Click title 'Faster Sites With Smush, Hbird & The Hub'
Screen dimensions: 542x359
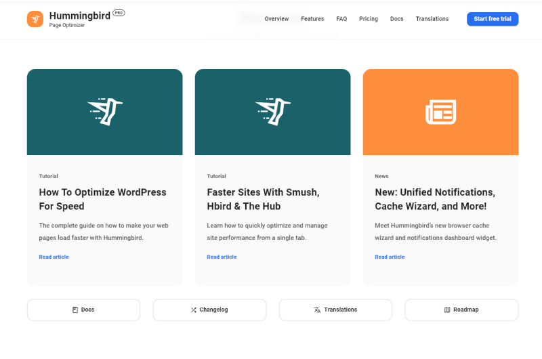(263, 199)
